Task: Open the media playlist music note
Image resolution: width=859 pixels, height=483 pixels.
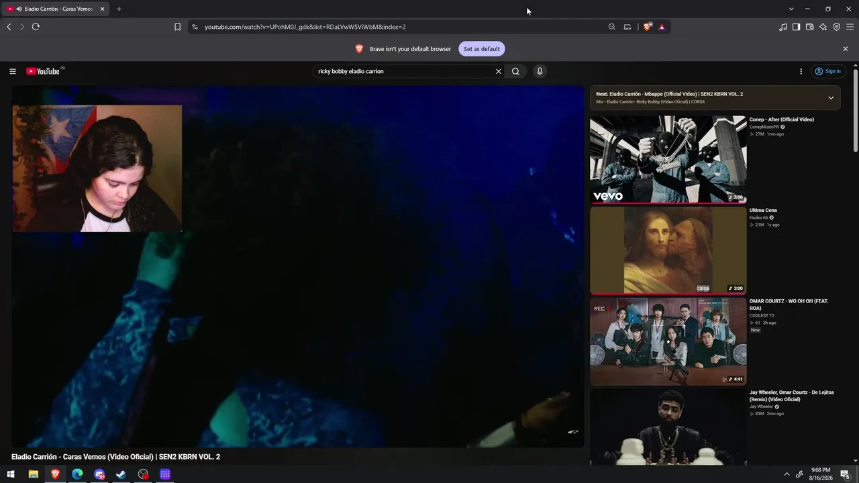Action: click(783, 27)
